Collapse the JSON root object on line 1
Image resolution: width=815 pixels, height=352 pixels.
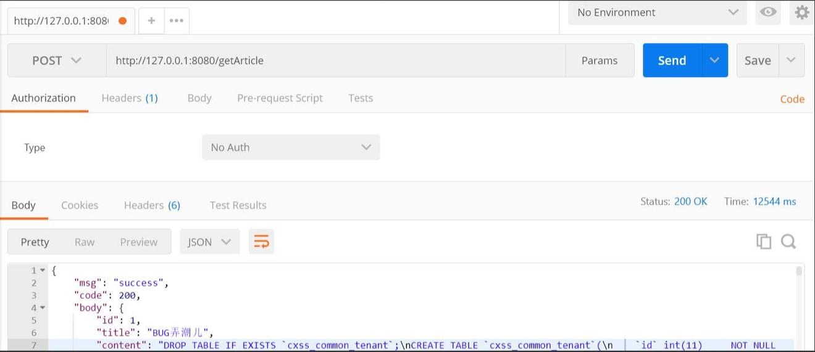pos(43,271)
